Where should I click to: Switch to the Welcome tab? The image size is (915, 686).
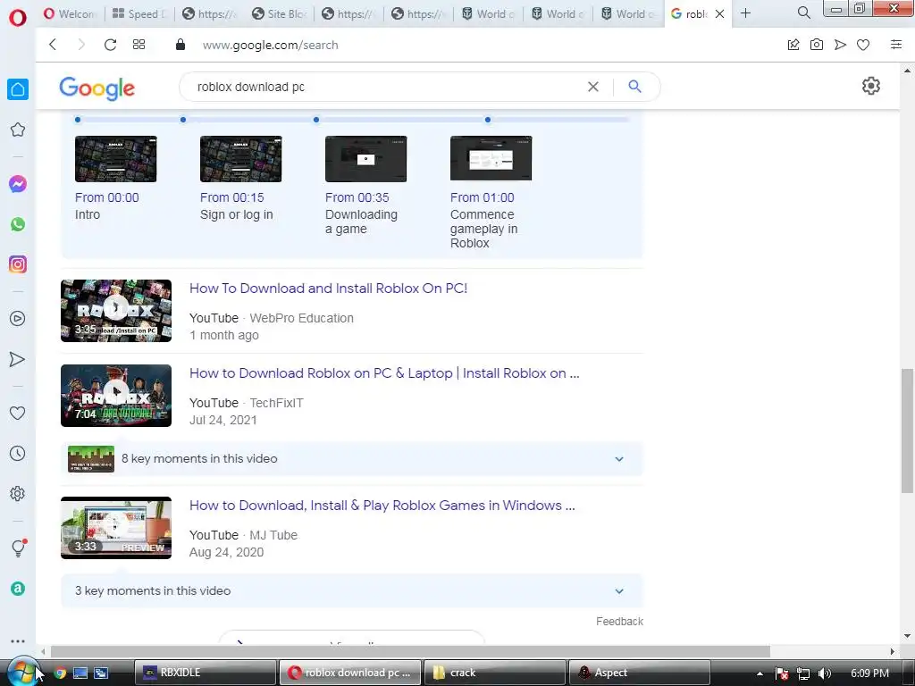[x=70, y=13]
